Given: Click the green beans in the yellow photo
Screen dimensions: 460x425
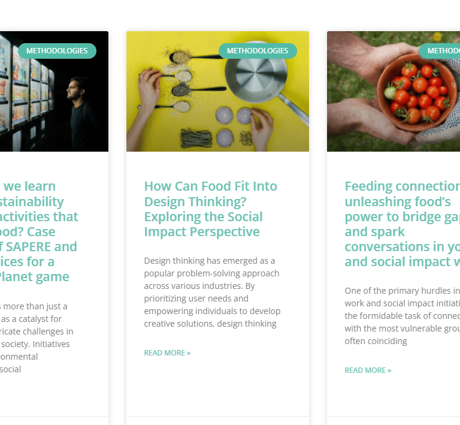Looking at the screenshot, I should point(191,137).
